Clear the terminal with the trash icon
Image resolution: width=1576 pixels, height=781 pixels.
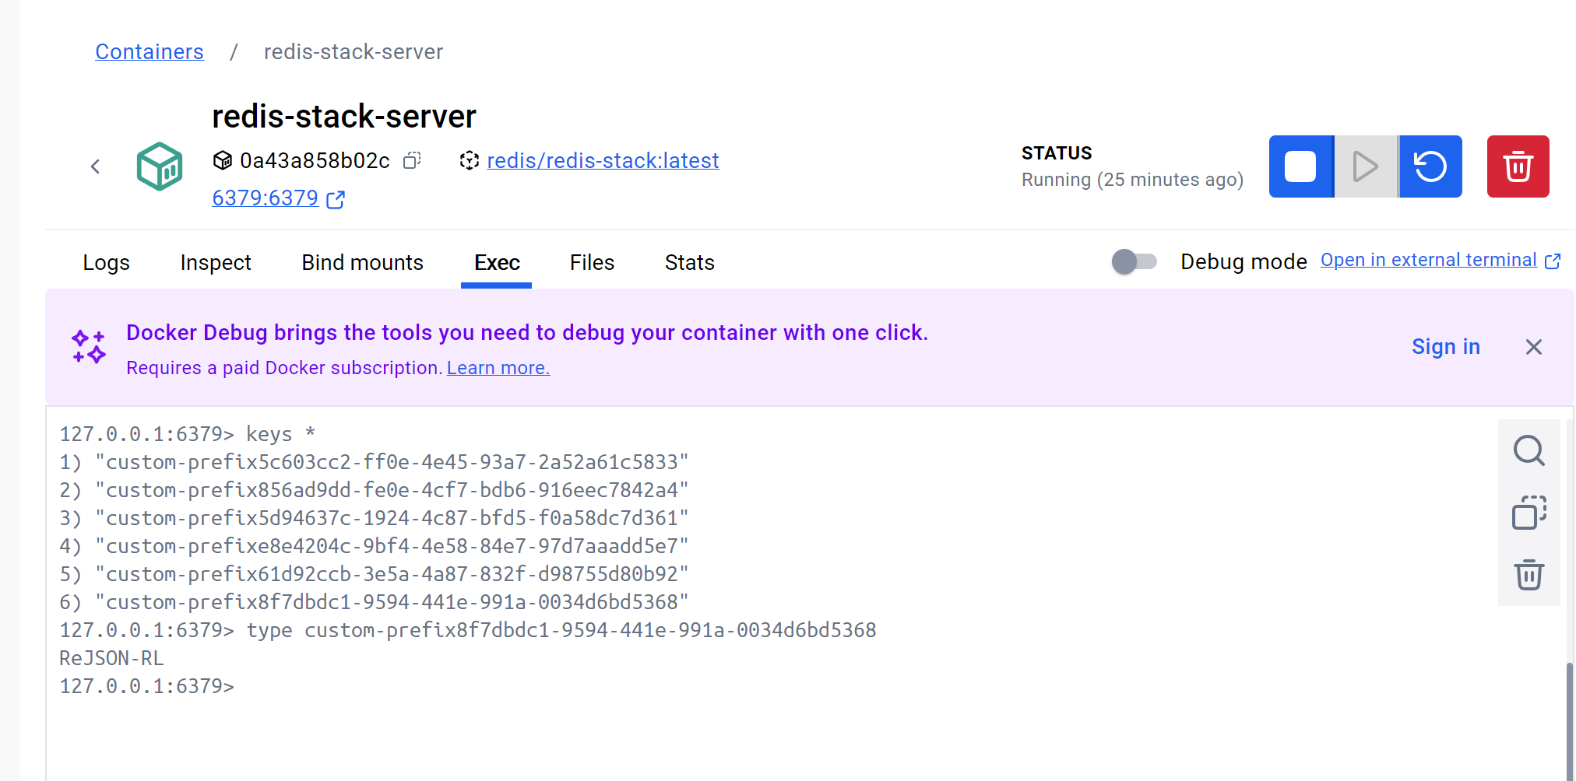click(x=1529, y=575)
